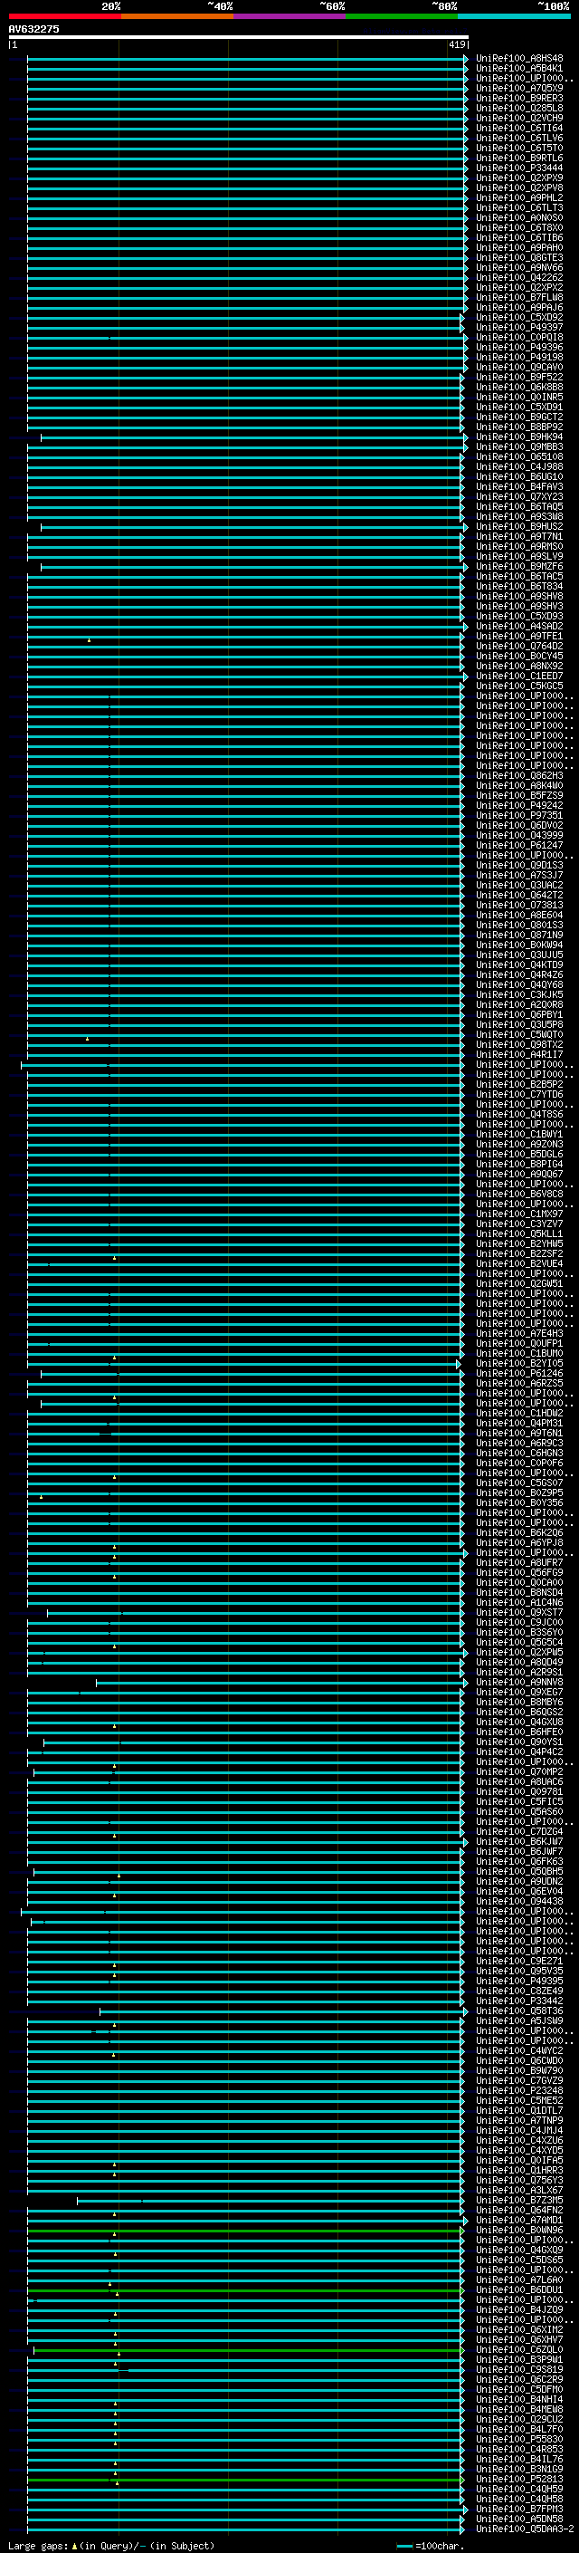Click the UniRef100_C6T5T0 entry

point(519,148)
